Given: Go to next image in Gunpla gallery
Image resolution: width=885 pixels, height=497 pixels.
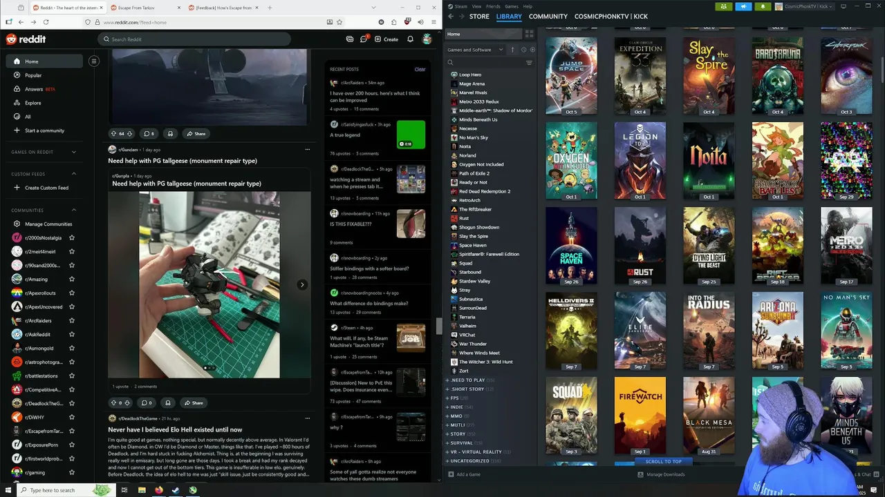Looking at the screenshot, I should [302, 284].
